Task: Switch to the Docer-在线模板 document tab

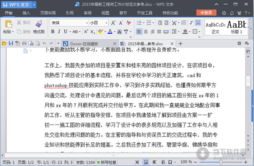Action: click(x=89, y=44)
